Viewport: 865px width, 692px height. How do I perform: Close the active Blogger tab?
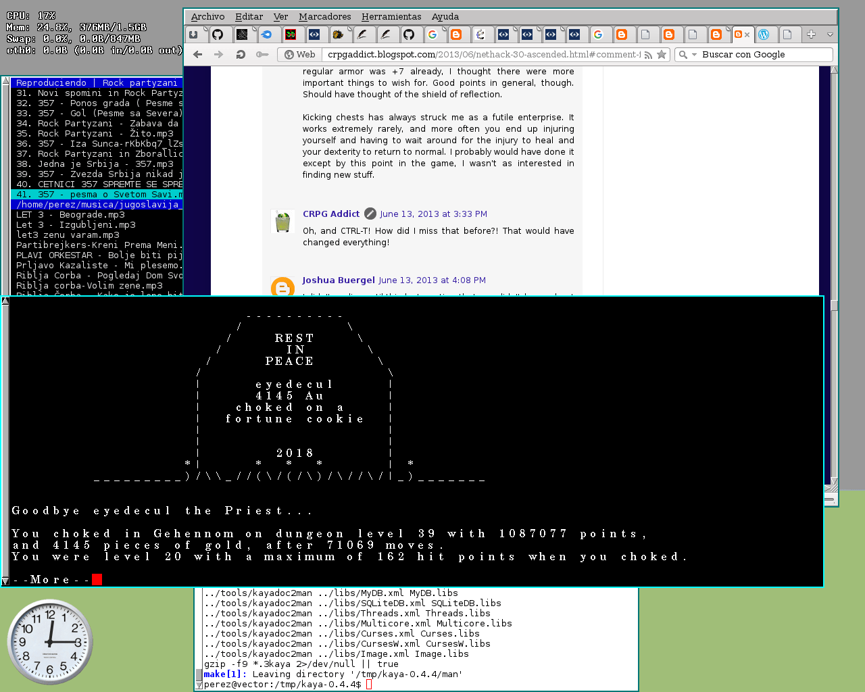[747, 35]
